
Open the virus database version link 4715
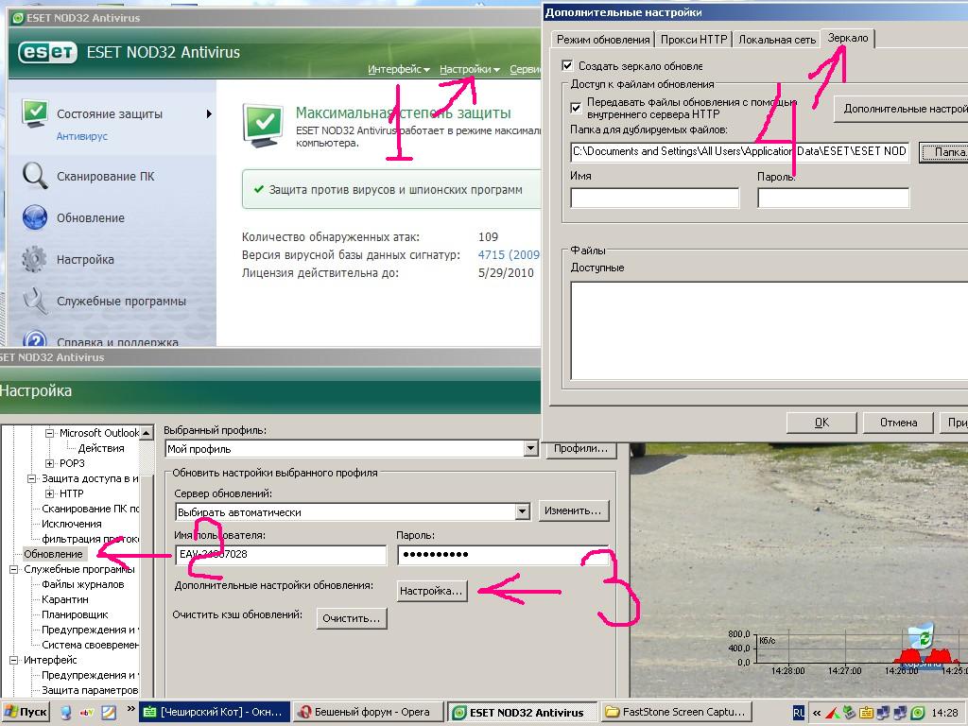pyautogui.click(x=509, y=255)
